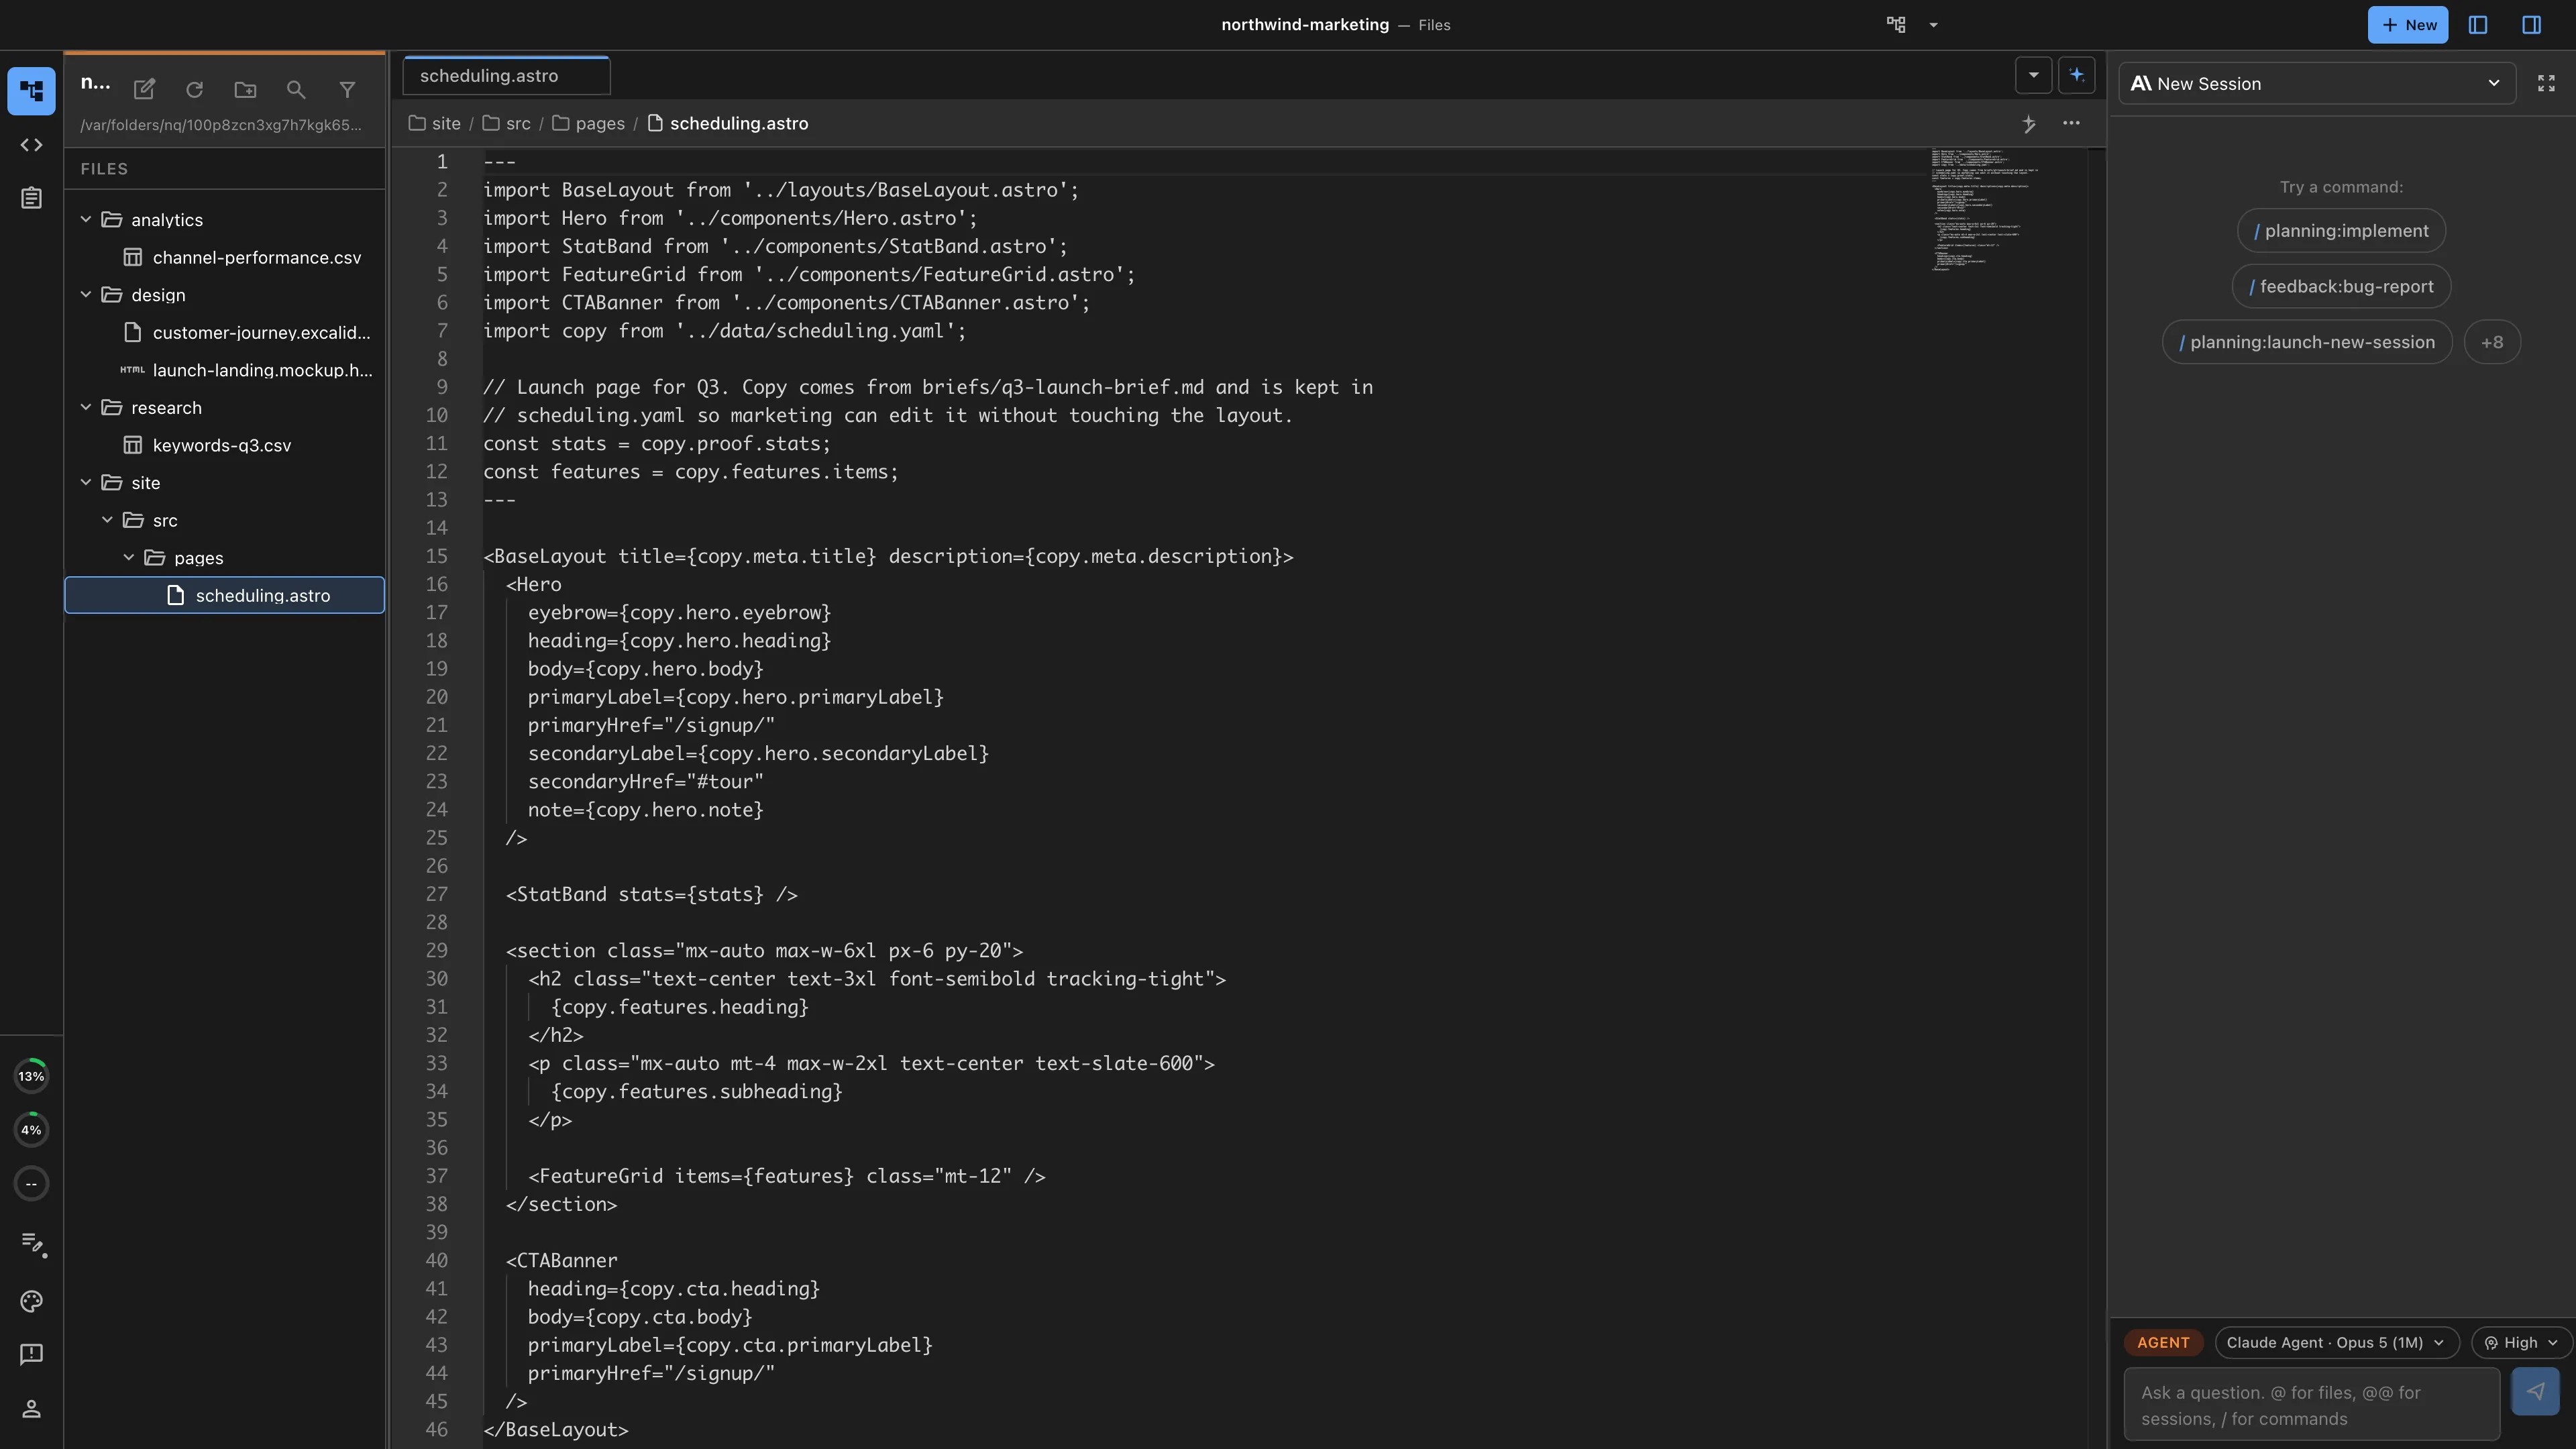This screenshot has width=2576, height=1449.
Task: Click the src breadcrumb
Action: point(507,124)
